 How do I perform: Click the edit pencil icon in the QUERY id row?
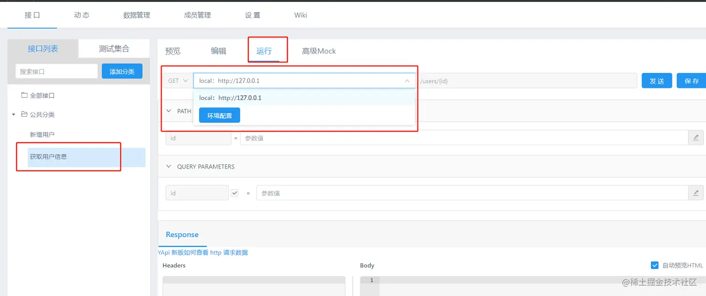coord(696,193)
